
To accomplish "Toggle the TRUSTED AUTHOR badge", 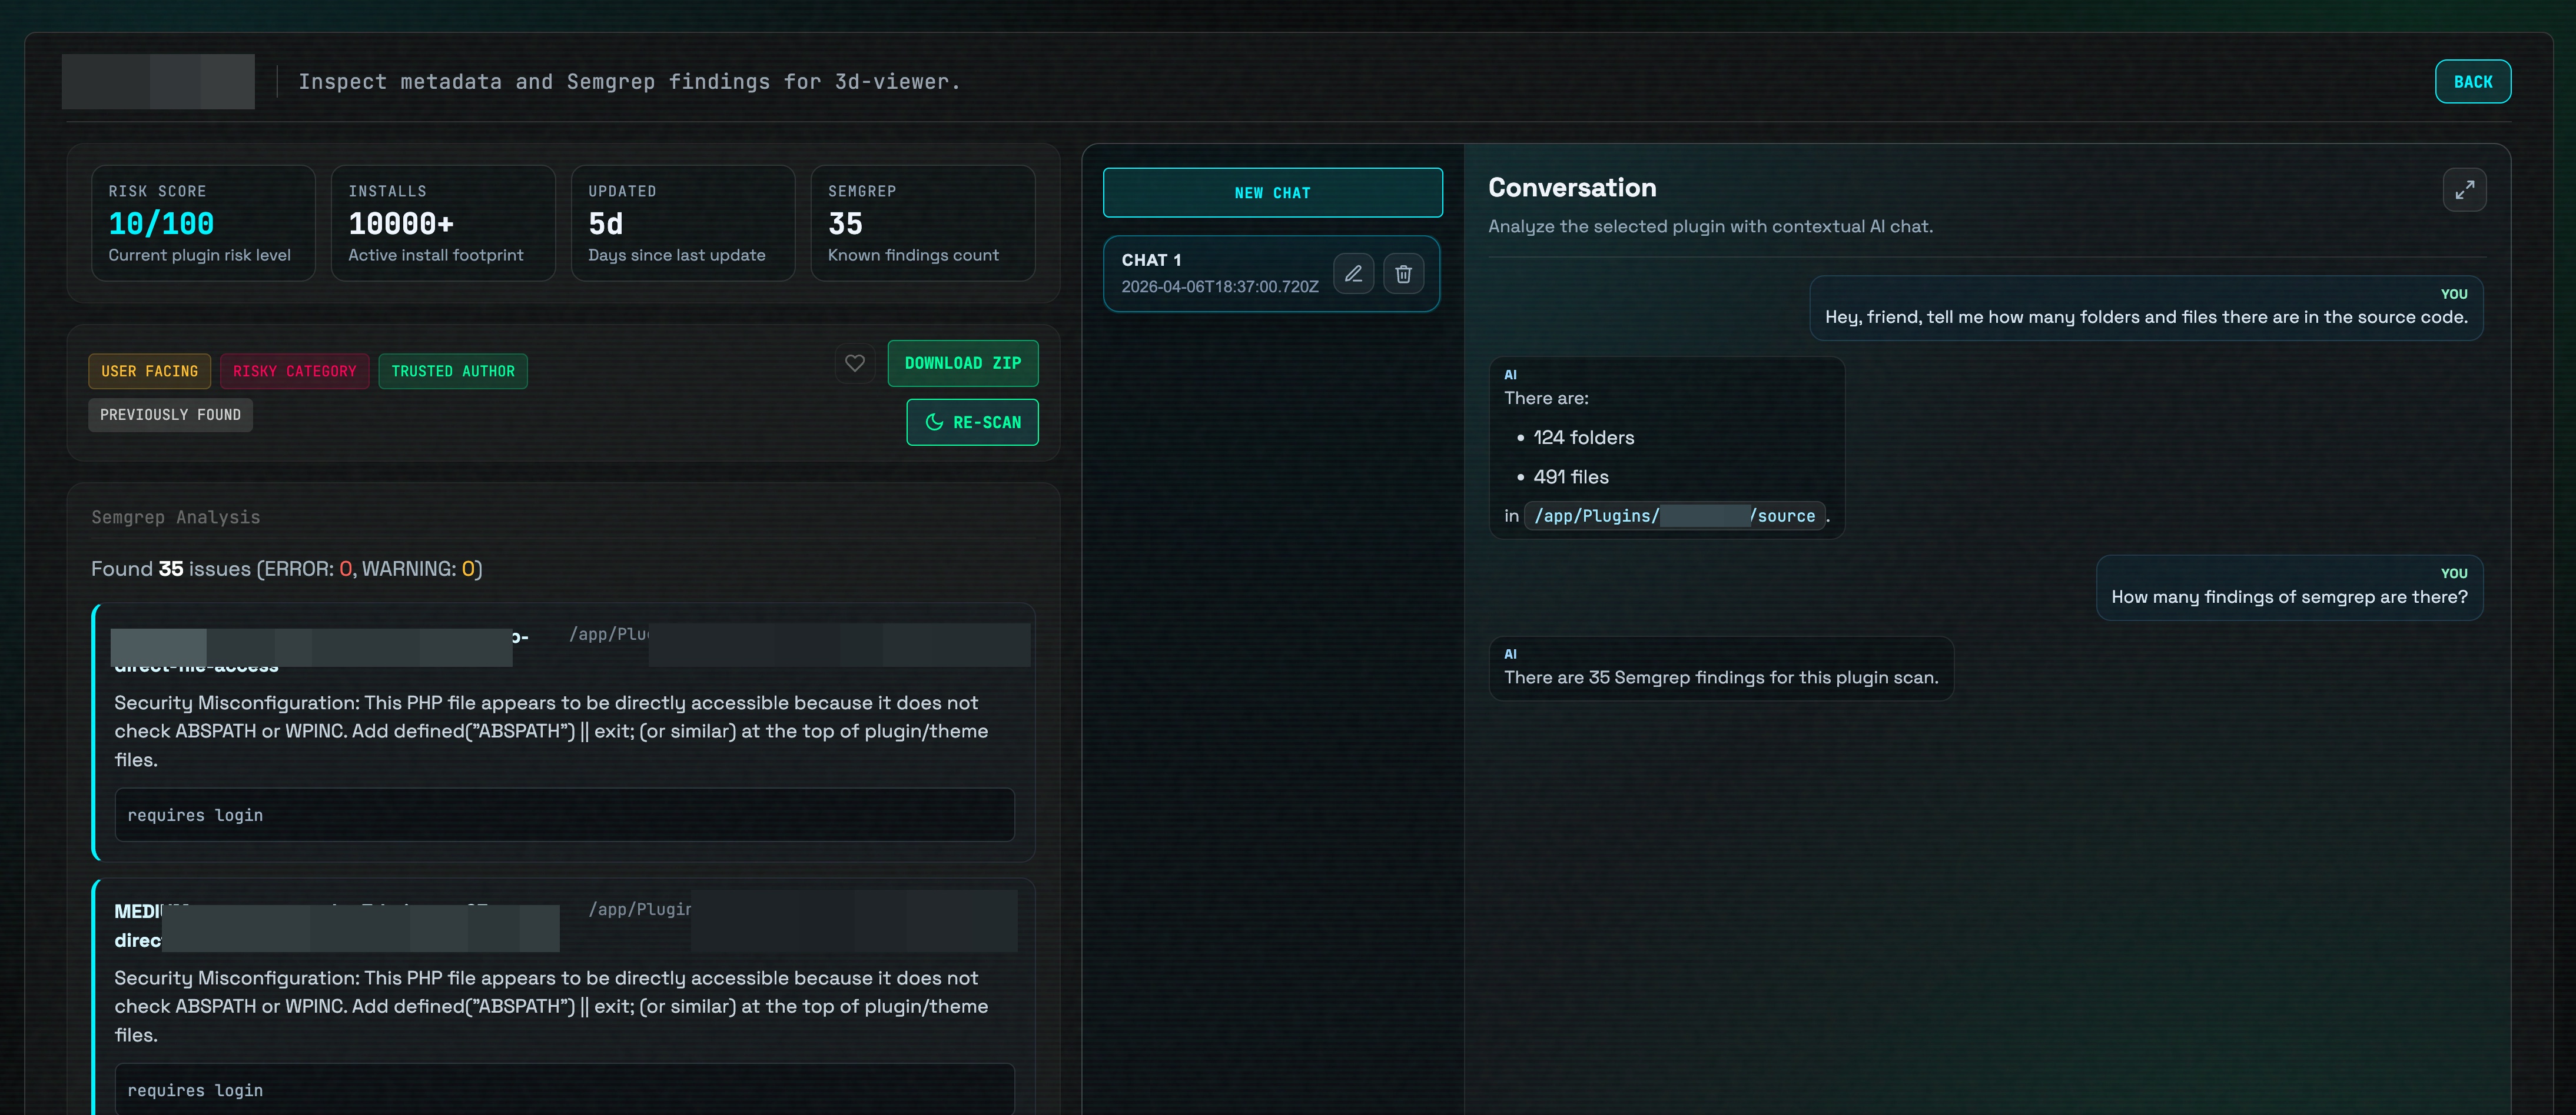I will pos(453,370).
